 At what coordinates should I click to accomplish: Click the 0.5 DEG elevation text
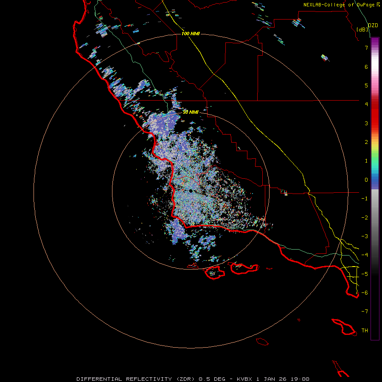pyautogui.click(x=212, y=379)
